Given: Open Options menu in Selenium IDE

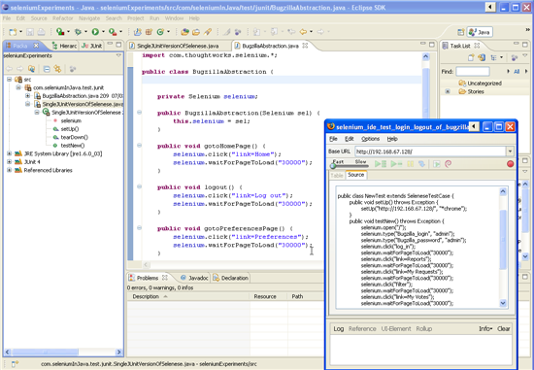Looking at the screenshot, I should coord(370,139).
